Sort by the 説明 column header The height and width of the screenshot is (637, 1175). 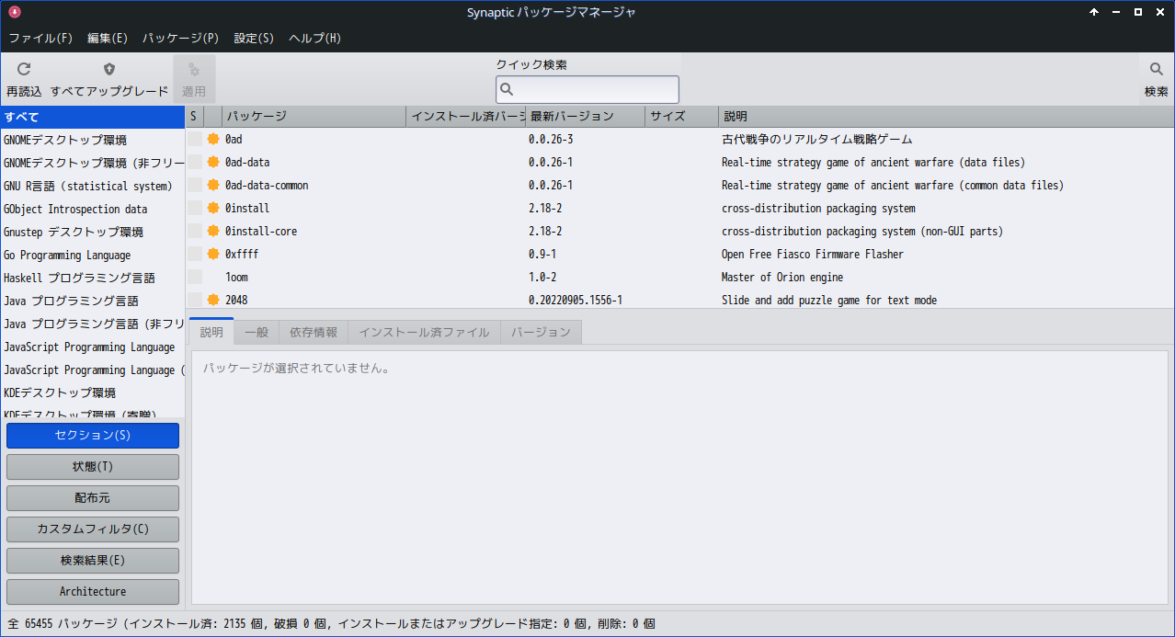click(946, 117)
